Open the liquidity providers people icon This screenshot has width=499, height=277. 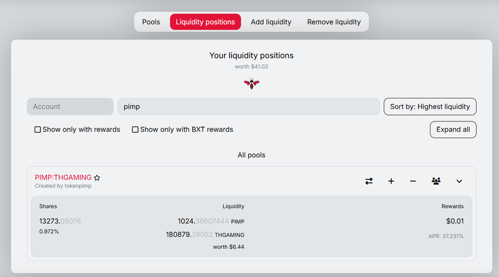(x=436, y=181)
